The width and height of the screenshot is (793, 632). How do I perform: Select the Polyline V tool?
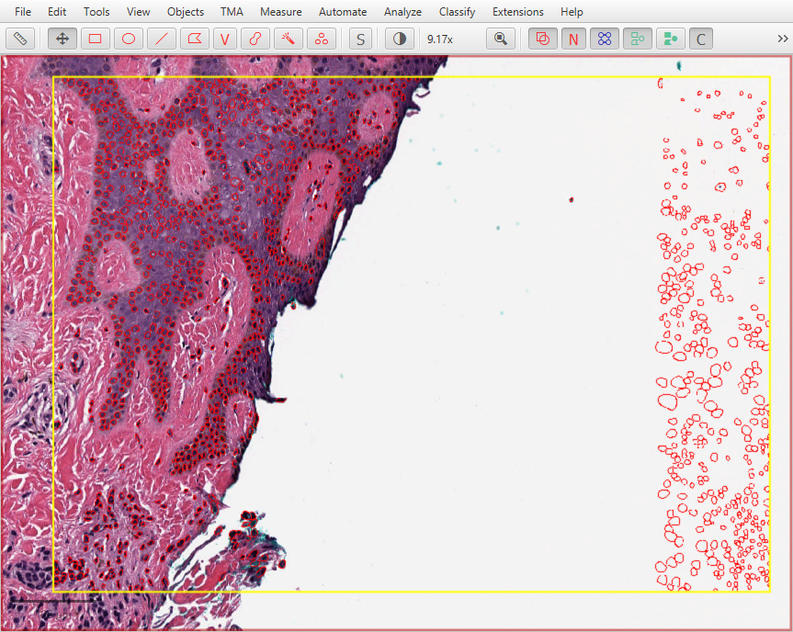point(225,39)
